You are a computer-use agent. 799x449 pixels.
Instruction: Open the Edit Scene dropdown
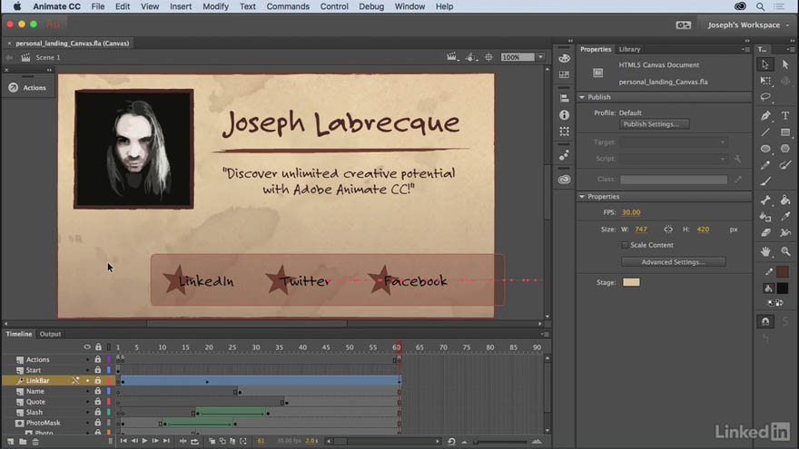tap(452, 57)
